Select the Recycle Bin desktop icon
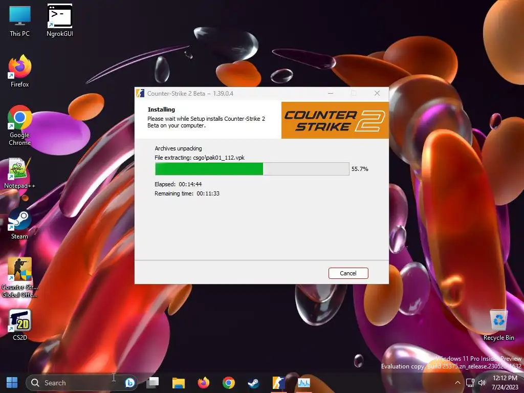 (498, 325)
